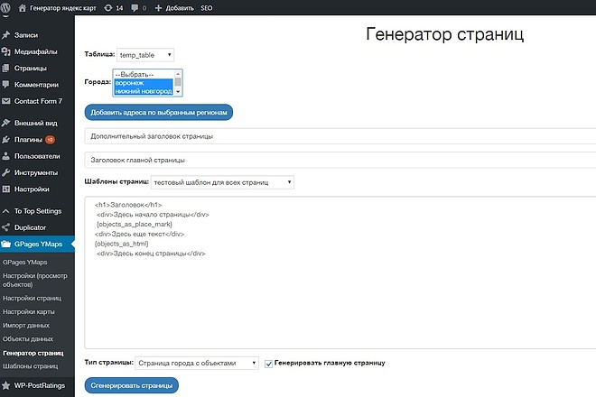Click the pin icon beside Записи
The width and height of the screenshot is (596, 397).
coord(5,35)
